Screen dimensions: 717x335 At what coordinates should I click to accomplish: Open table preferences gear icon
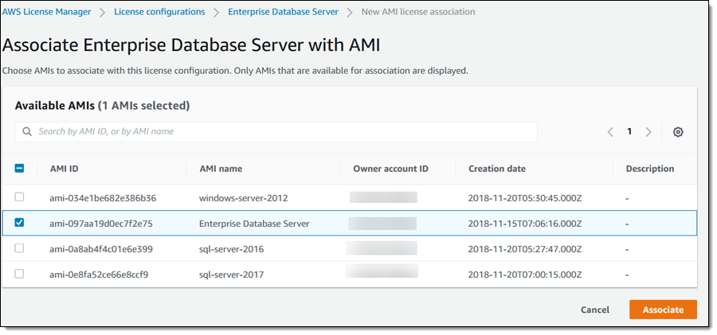coord(678,132)
